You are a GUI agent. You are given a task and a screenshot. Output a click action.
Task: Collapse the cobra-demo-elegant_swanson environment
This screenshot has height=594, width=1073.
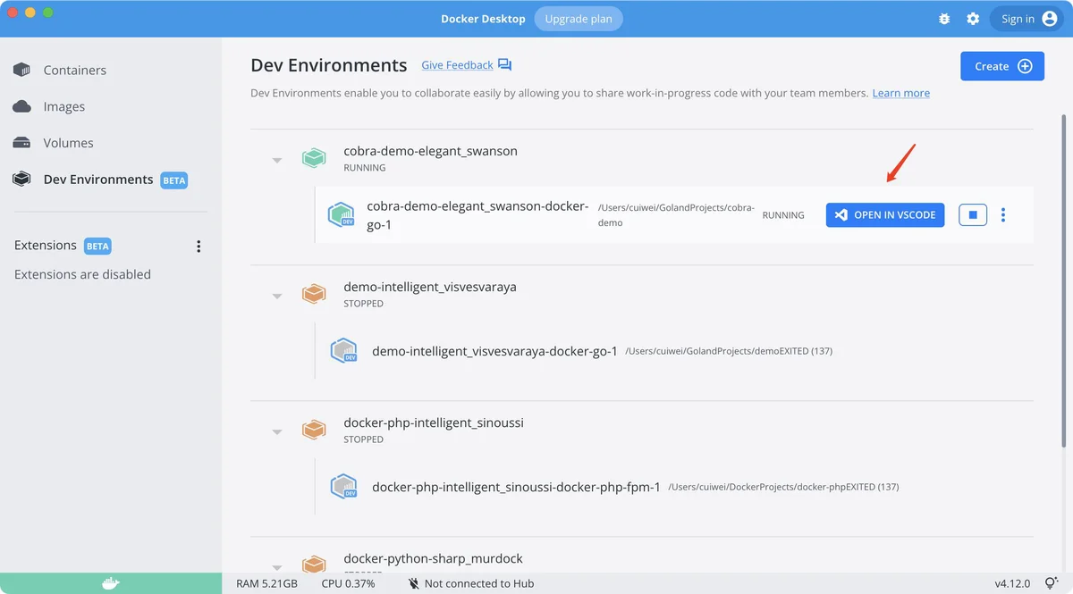[277, 160]
